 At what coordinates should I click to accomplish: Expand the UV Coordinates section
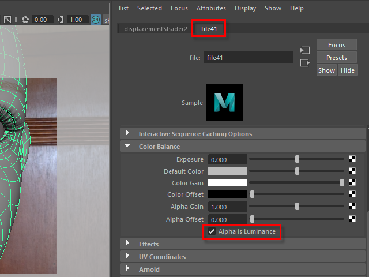tap(127, 257)
